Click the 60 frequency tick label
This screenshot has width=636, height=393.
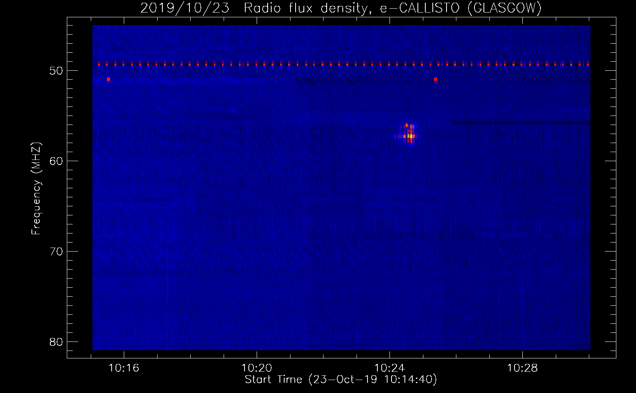click(57, 161)
